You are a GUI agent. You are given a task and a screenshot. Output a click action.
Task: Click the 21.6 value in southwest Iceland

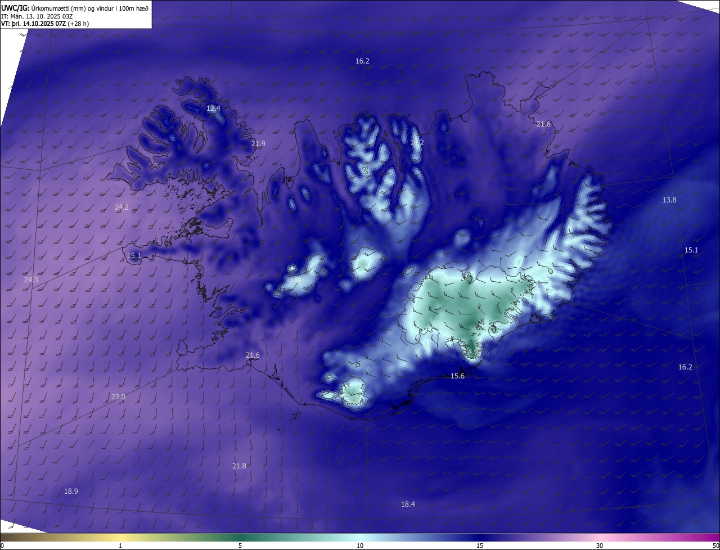click(x=253, y=355)
